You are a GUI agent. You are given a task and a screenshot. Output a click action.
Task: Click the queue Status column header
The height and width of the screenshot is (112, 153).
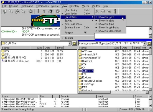pos(141,97)
